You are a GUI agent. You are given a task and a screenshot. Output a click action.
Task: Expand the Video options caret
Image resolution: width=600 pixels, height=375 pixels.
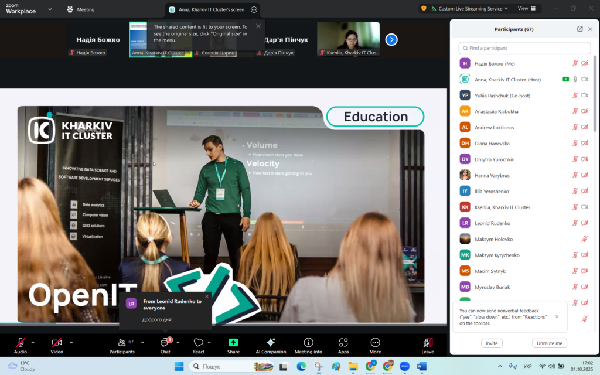coord(71,342)
